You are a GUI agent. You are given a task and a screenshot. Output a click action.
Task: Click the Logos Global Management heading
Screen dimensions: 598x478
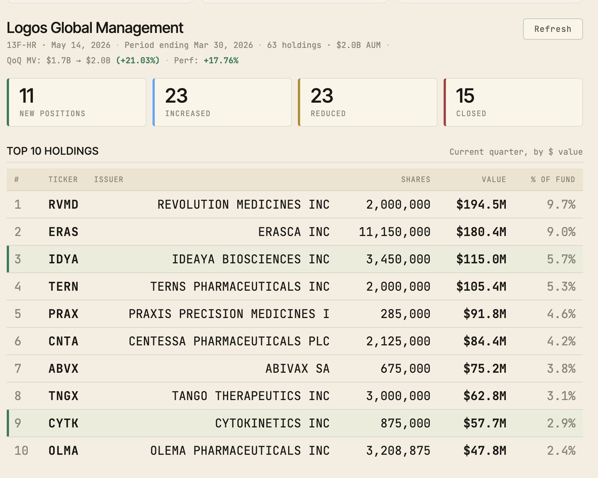point(95,27)
